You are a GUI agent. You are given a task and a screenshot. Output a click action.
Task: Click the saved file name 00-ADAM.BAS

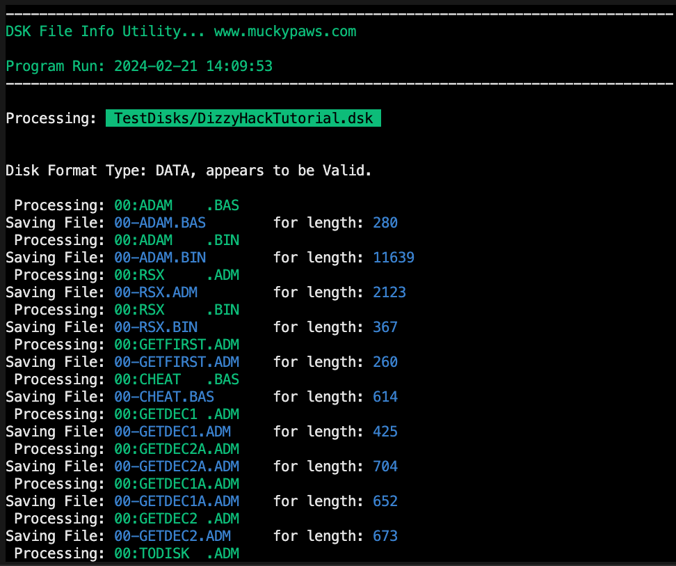tap(160, 223)
